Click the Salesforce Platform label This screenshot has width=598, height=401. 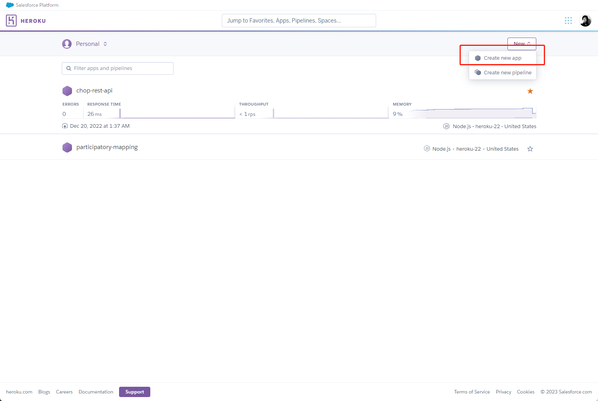click(37, 5)
